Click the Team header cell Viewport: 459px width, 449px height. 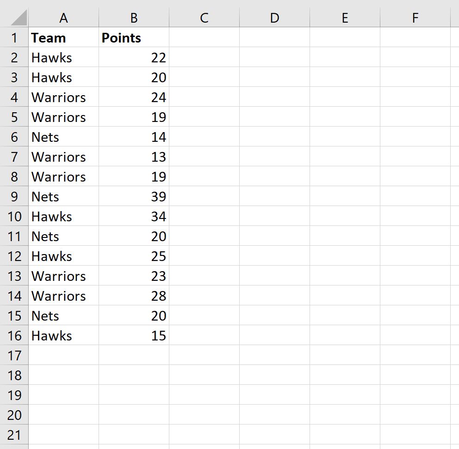(63, 37)
